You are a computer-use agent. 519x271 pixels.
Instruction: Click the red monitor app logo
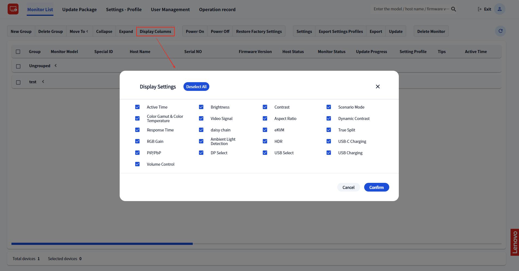[13, 9]
